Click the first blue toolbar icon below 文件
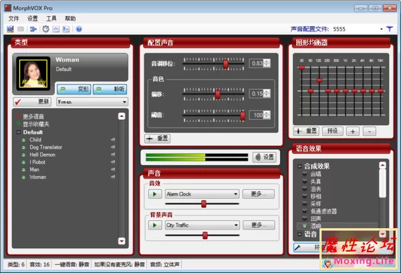This screenshot has width=401, height=273. 10,29
